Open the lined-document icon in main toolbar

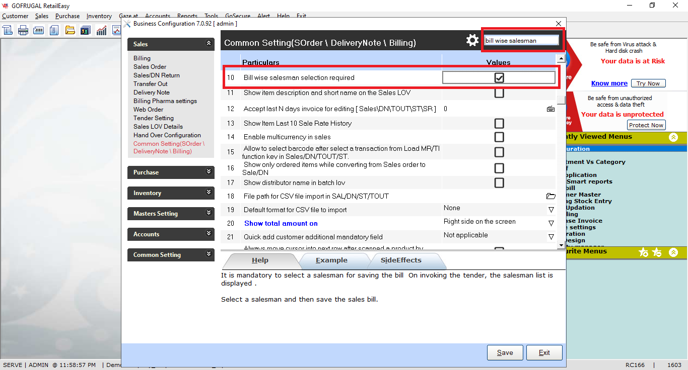(54, 31)
